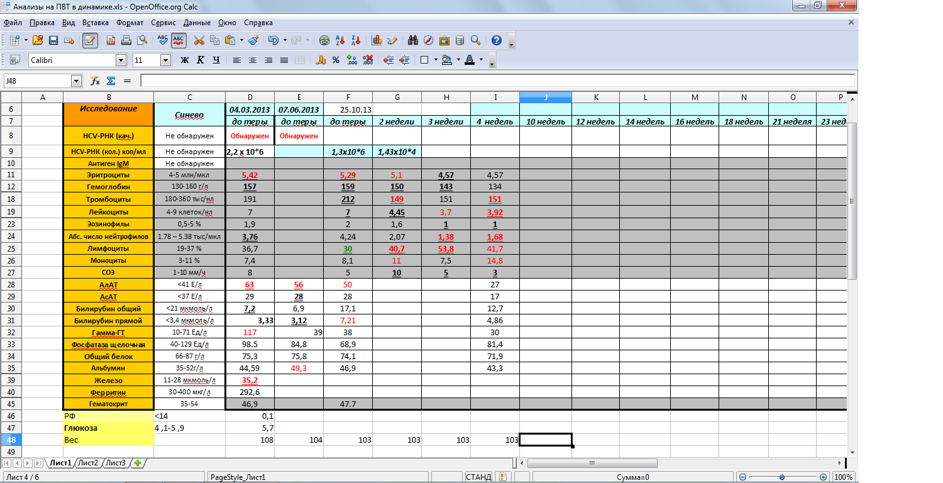This screenshot has width=943, height=483.
Task: Activate Format Paintbrush
Action: pos(253,40)
